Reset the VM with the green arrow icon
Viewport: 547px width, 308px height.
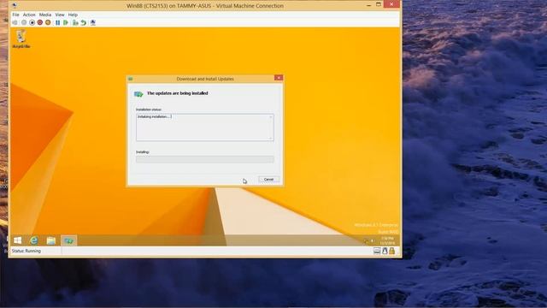click(66, 23)
